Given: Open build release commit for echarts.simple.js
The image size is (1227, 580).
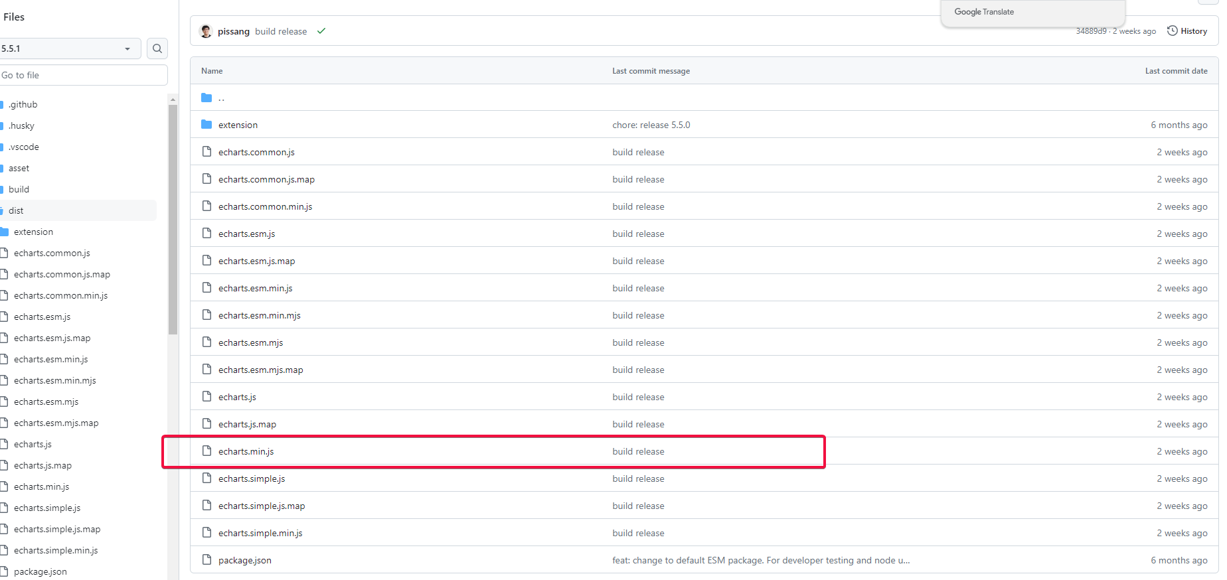Looking at the screenshot, I should pyautogui.click(x=638, y=478).
